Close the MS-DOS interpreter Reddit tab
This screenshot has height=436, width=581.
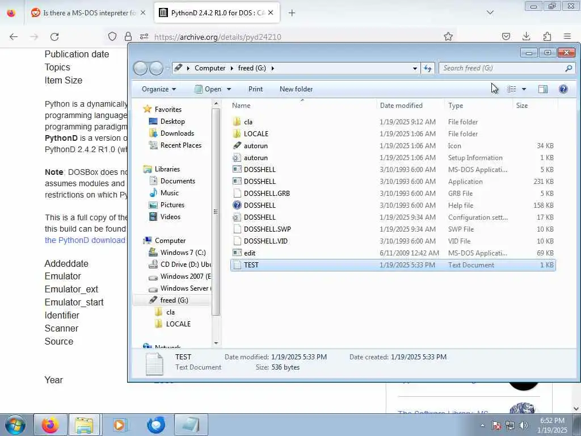[142, 12]
